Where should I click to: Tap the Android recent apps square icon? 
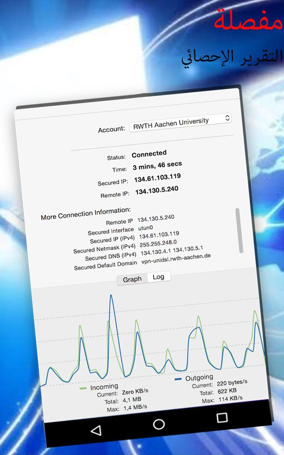tap(222, 417)
